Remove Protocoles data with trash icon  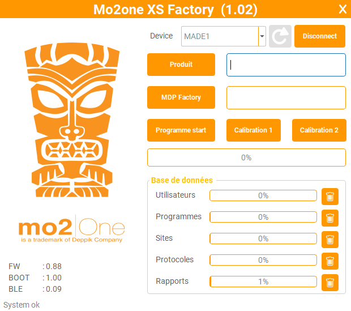(x=330, y=261)
